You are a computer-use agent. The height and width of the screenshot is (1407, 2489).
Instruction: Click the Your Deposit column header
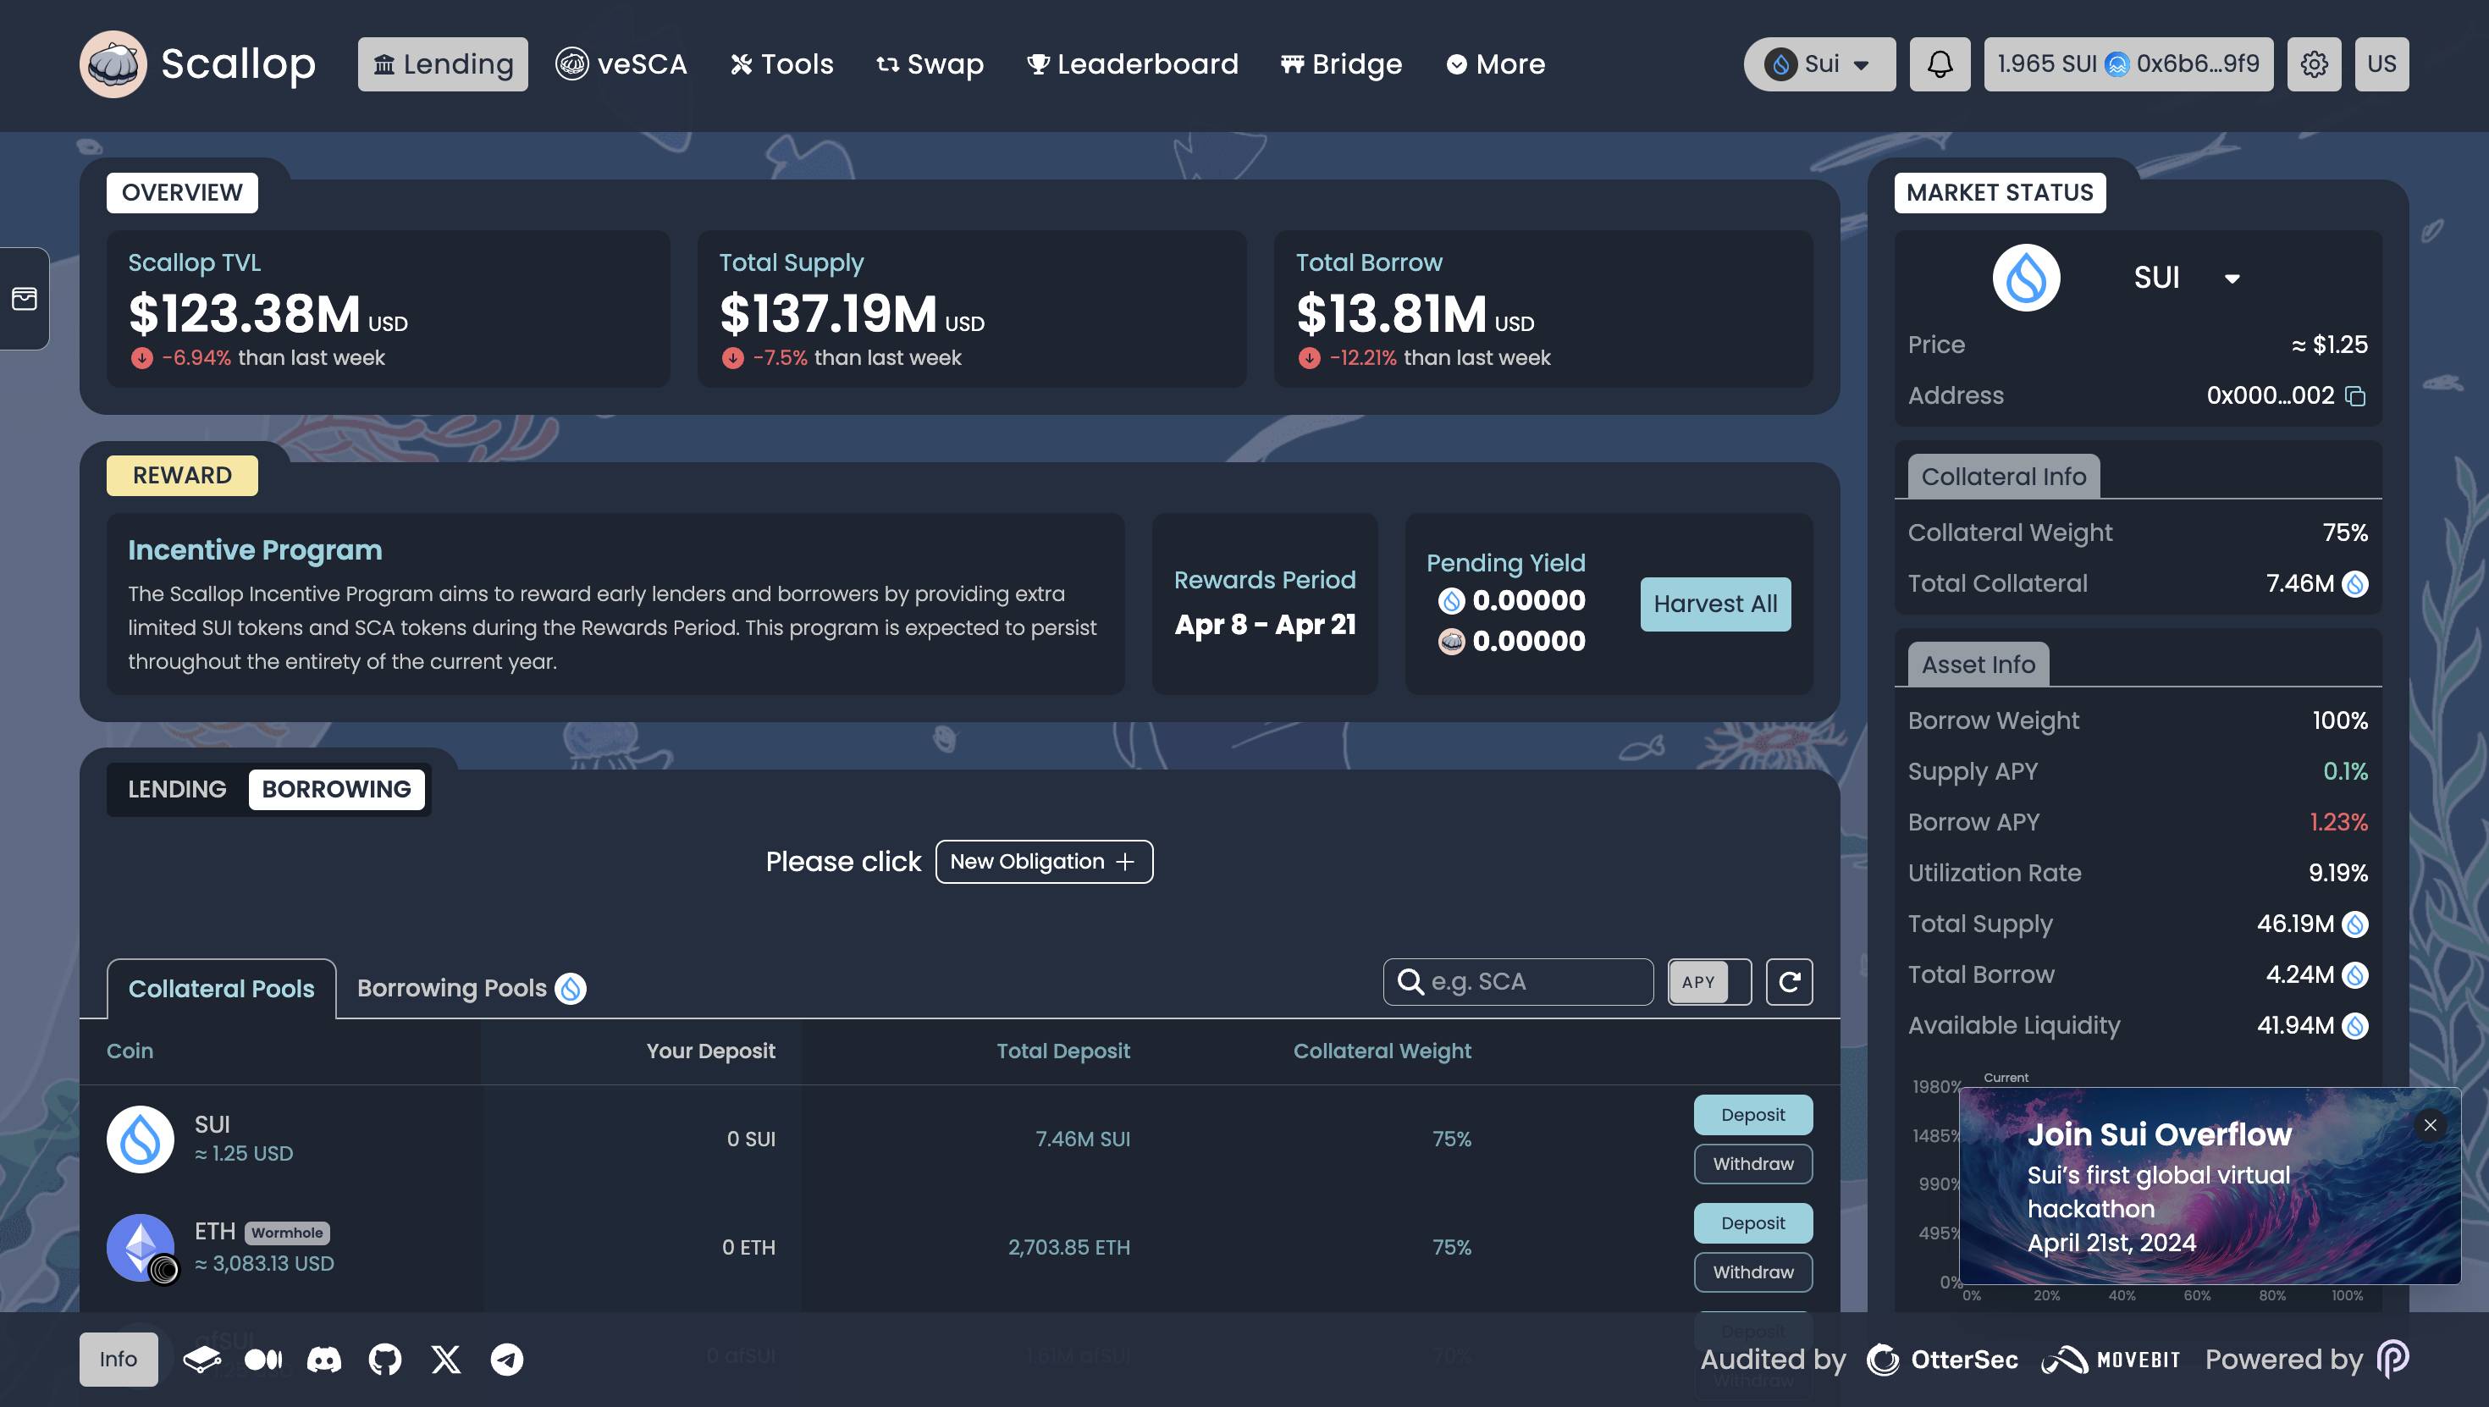(x=710, y=1051)
